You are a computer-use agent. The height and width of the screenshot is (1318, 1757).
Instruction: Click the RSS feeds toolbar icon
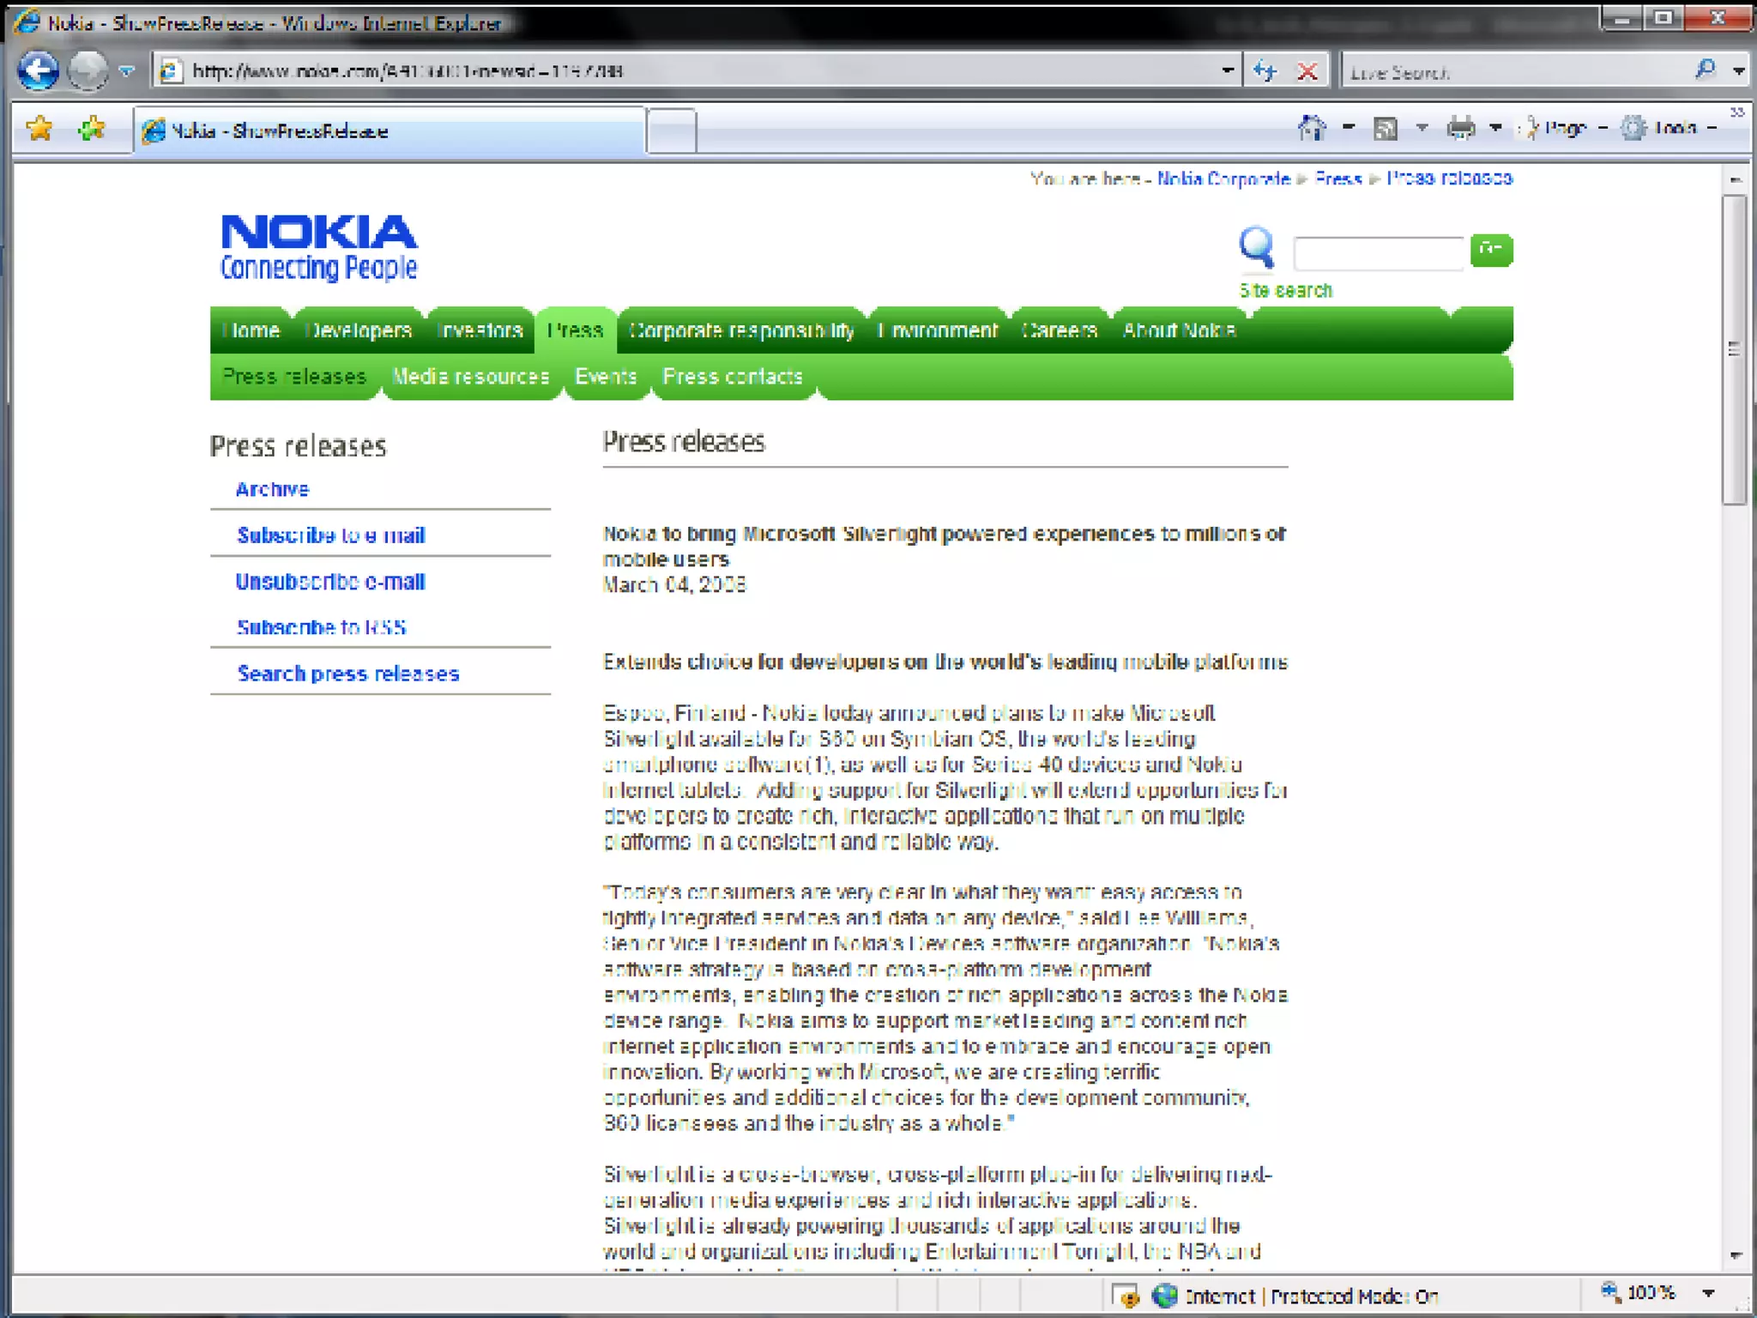pyautogui.click(x=1386, y=129)
